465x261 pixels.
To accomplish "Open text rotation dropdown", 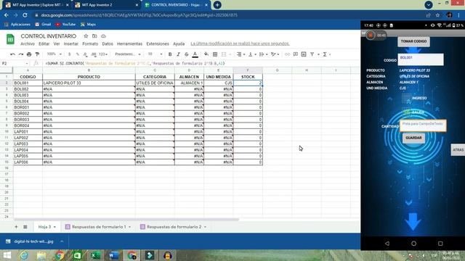I will (x=275, y=54).
